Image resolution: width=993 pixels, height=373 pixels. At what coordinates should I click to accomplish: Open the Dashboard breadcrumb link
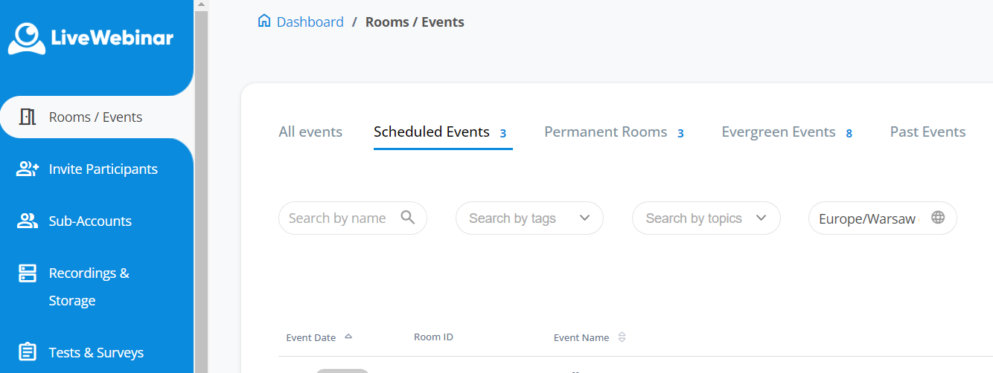tap(310, 22)
